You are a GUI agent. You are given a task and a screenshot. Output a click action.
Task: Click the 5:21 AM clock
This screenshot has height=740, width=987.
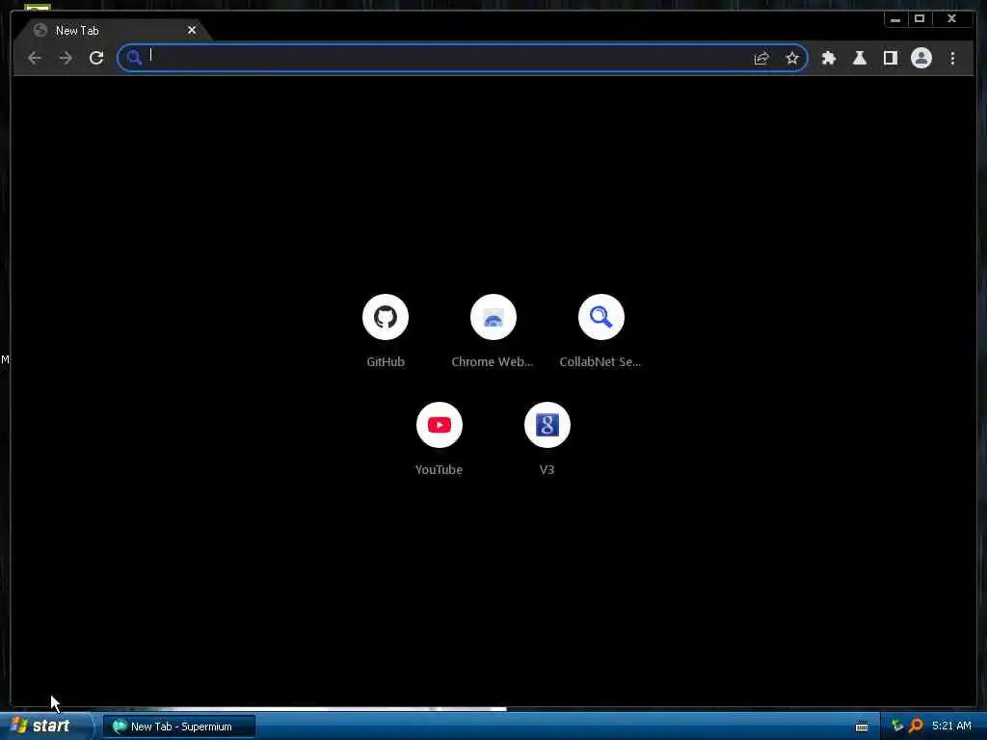(951, 727)
